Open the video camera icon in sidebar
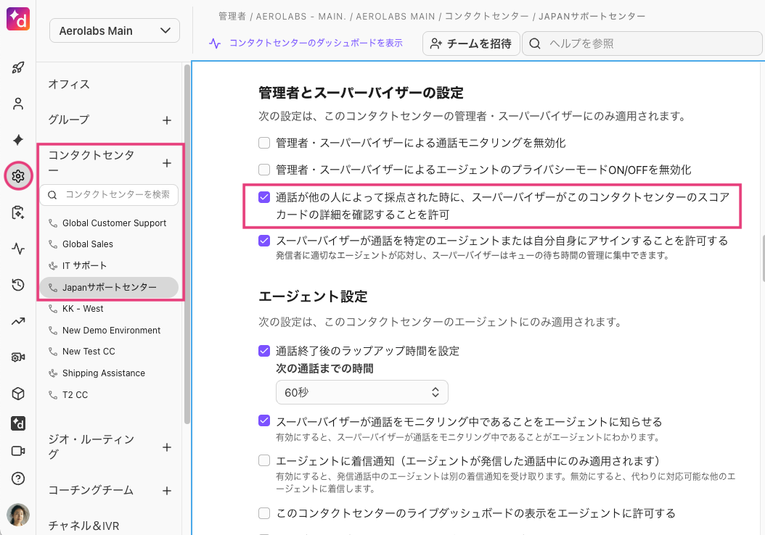765x535 pixels. pos(18,451)
